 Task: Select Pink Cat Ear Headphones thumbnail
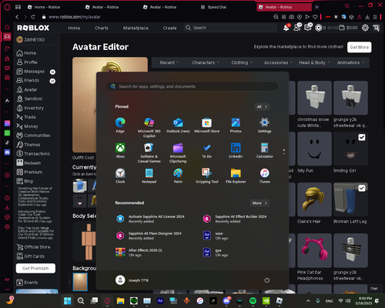(x=314, y=250)
